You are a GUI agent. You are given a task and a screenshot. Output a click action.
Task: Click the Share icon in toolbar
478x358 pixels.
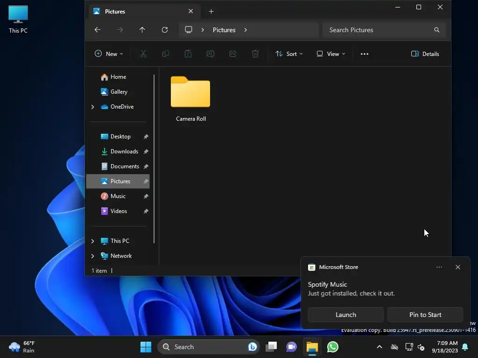pyautogui.click(x=233, y=54)
